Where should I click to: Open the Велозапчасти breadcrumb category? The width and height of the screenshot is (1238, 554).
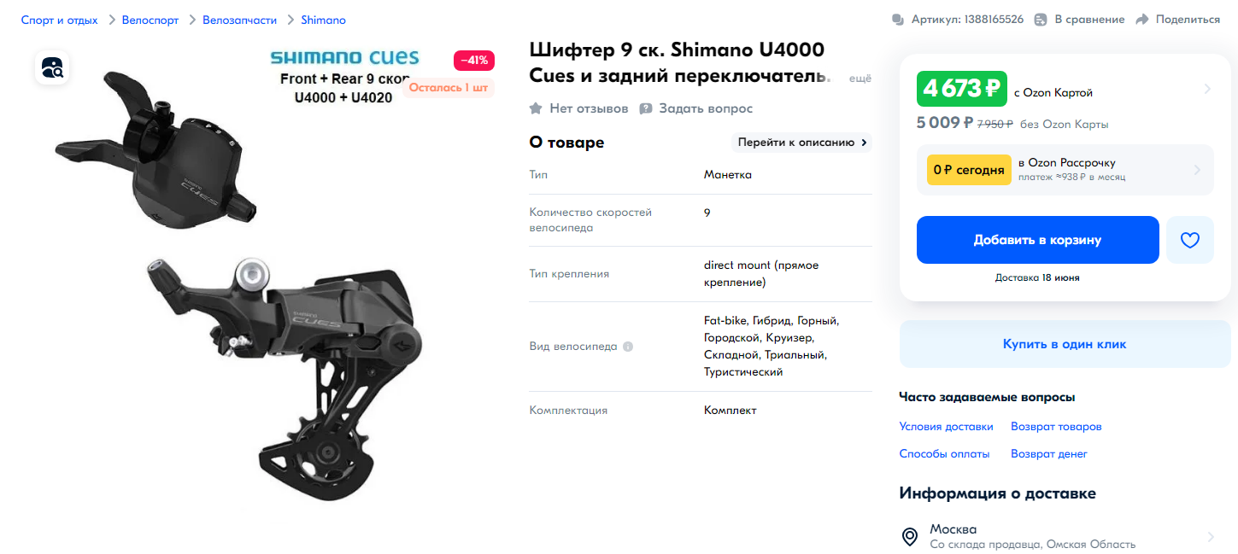(x=240, y=20)
